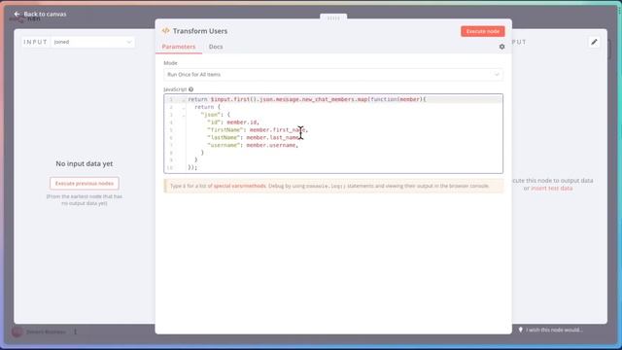This screenshot has width=622, height=350.
Task: Click the 'No input data yet' message
Action: (x=85, y=163)
